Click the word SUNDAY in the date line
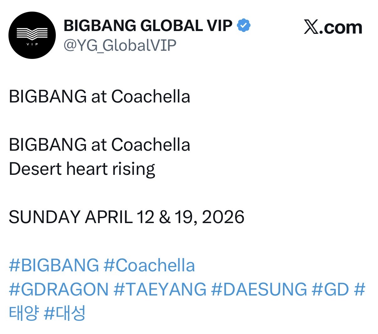The height and width of the screenshot is (334, 378). pos(44,217)
